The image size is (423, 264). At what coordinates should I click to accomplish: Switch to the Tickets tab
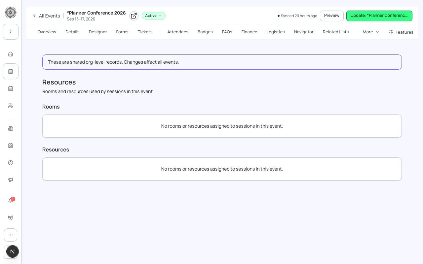click(x=145, y=32)
